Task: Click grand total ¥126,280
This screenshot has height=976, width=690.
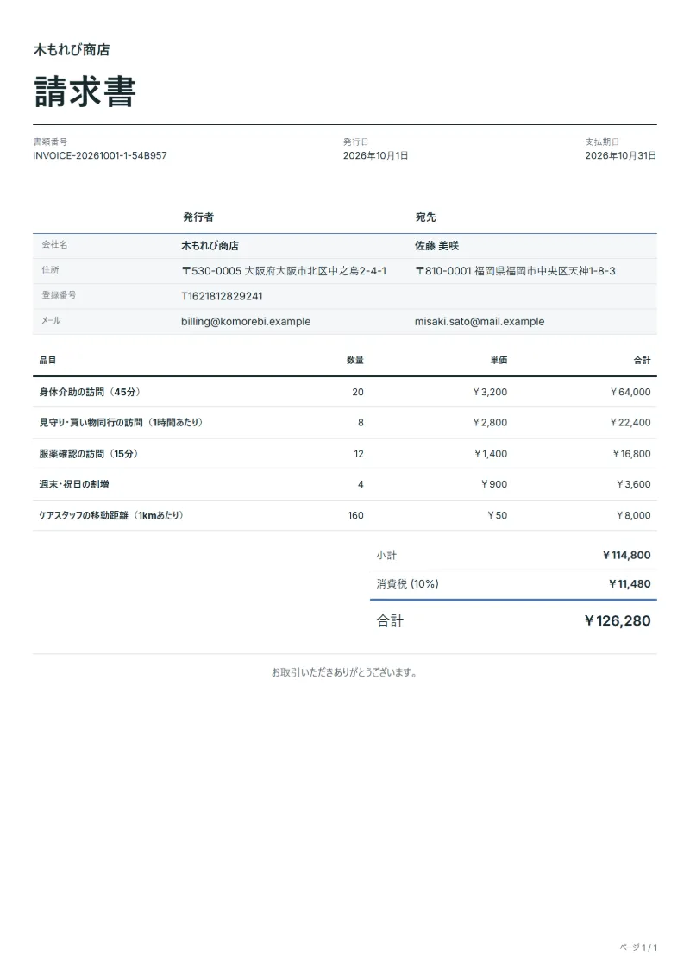Action: pos(618,620)
